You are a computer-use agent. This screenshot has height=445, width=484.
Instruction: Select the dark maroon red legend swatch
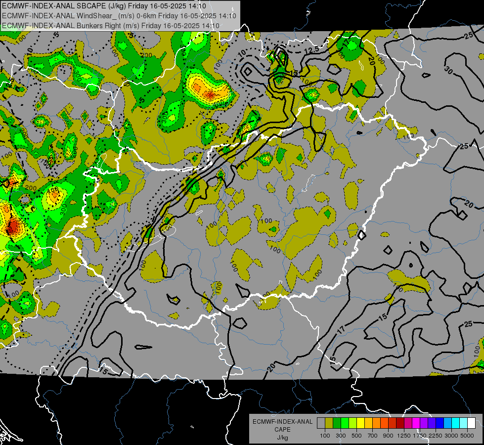pyautogui.click(x=400, y=423)
